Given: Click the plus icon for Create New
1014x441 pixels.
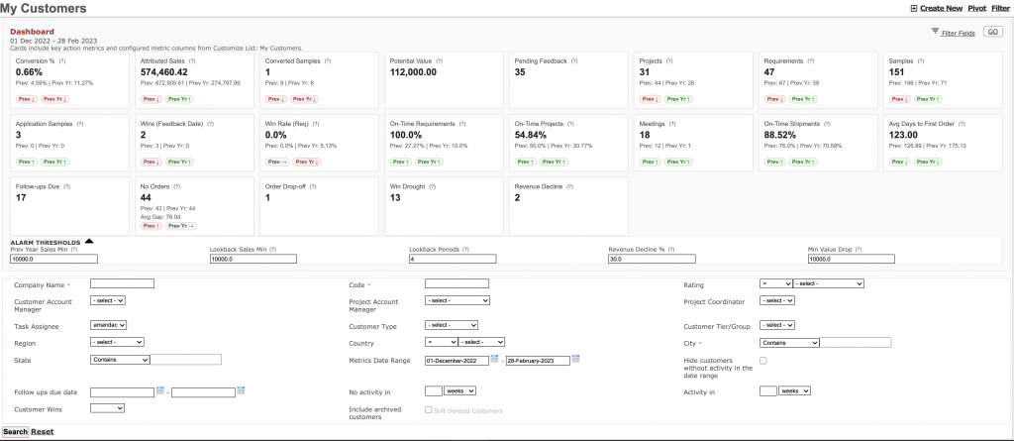Looking at the screenshot, I should [x=913, y=8].
